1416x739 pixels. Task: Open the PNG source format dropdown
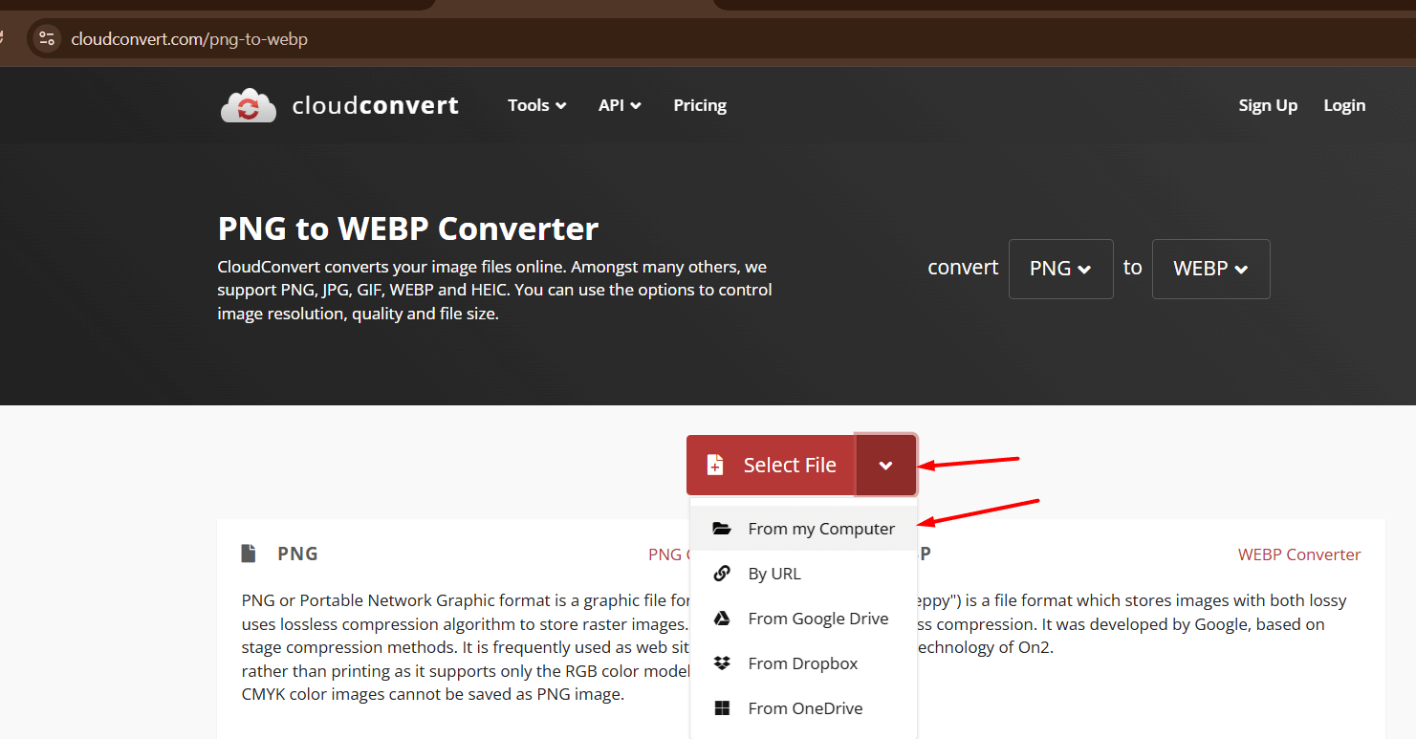(1060, 269)
